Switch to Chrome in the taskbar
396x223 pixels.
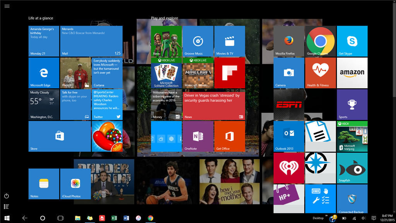(150, 218)
